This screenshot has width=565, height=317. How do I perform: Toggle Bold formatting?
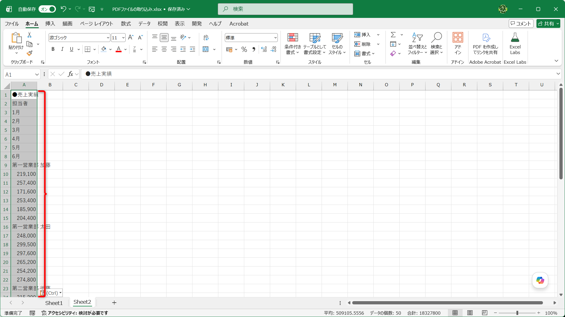(x=53, y=49)
